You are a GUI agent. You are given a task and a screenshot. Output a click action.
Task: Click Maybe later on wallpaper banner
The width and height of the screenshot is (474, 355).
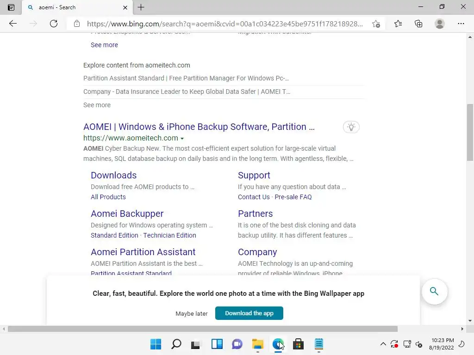tap(191, 314)
